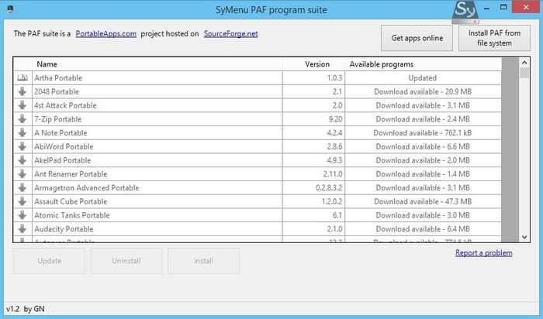Open the PortableApps.com link

pos(106,34)
